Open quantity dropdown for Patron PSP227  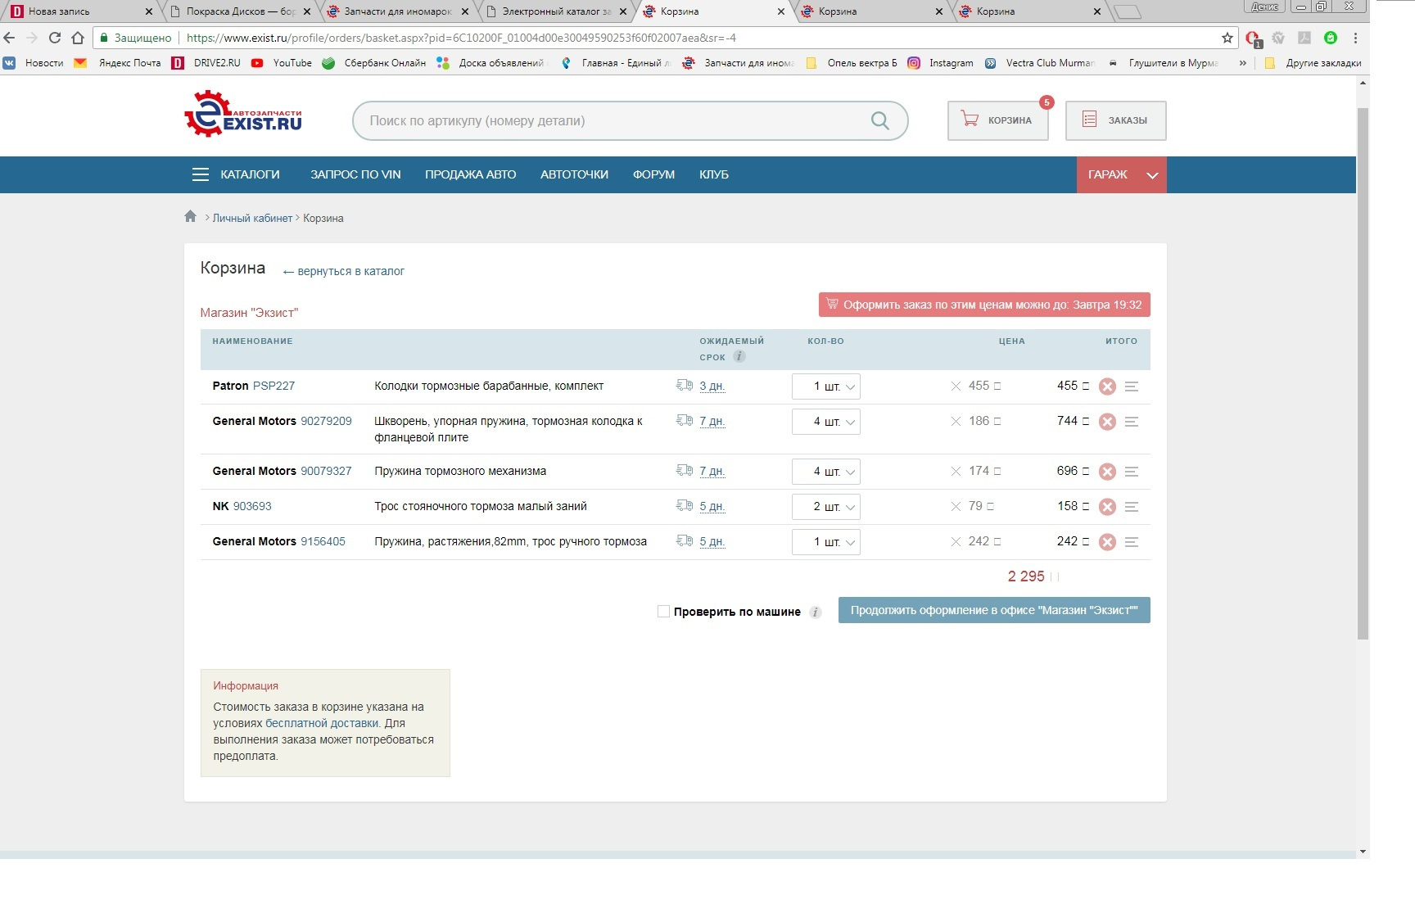click(x=825, y=386)
